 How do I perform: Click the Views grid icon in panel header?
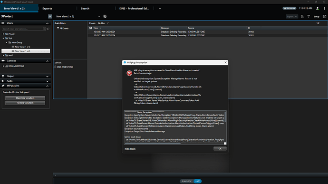(3, 23)
